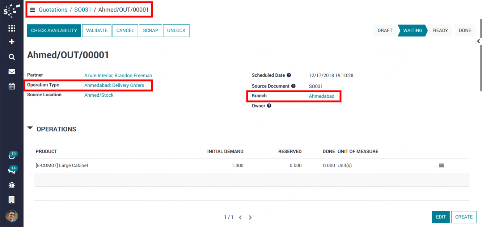Open conversations icon with badge 14
This screenshot has width=482, height=227.
(x=12, y=170)
